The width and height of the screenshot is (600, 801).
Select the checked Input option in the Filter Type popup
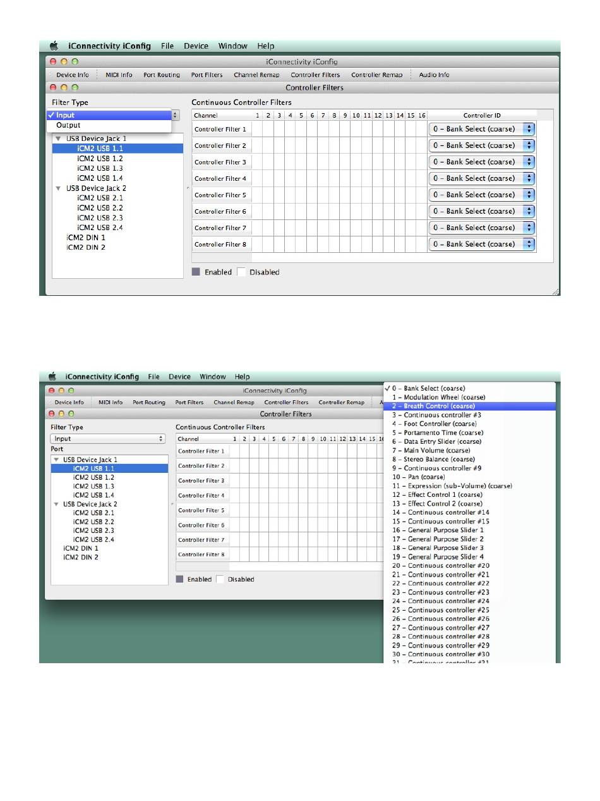click(x=109, y=115)
